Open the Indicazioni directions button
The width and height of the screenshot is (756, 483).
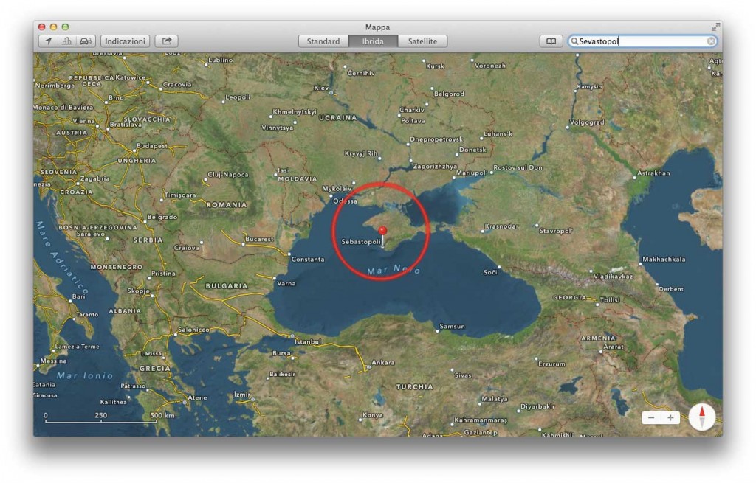click(x=125, y=41)
